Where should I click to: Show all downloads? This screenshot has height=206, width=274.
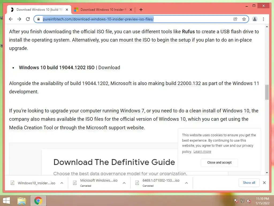coord(249,183)
